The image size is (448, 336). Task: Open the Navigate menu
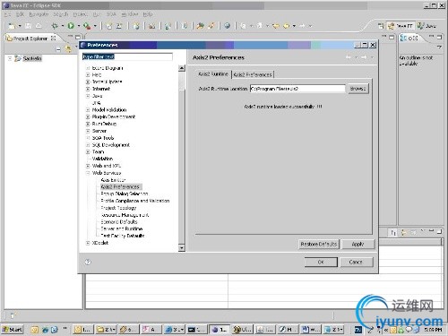39,14
